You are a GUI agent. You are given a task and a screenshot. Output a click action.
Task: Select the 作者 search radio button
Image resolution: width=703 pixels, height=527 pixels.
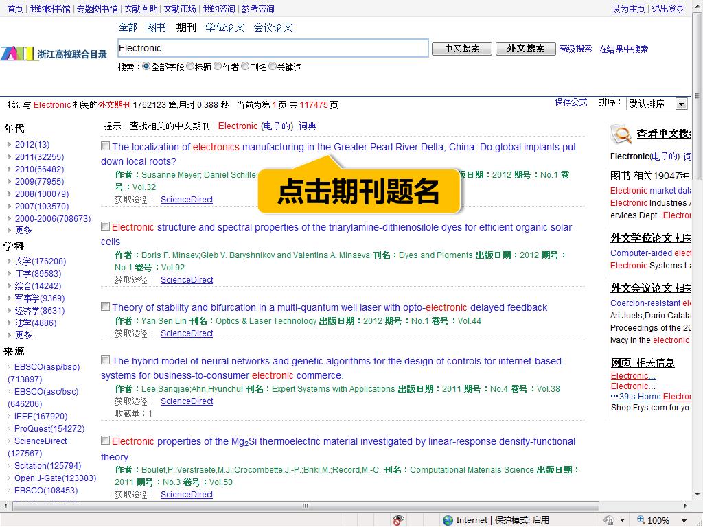(x=218, y=67)
